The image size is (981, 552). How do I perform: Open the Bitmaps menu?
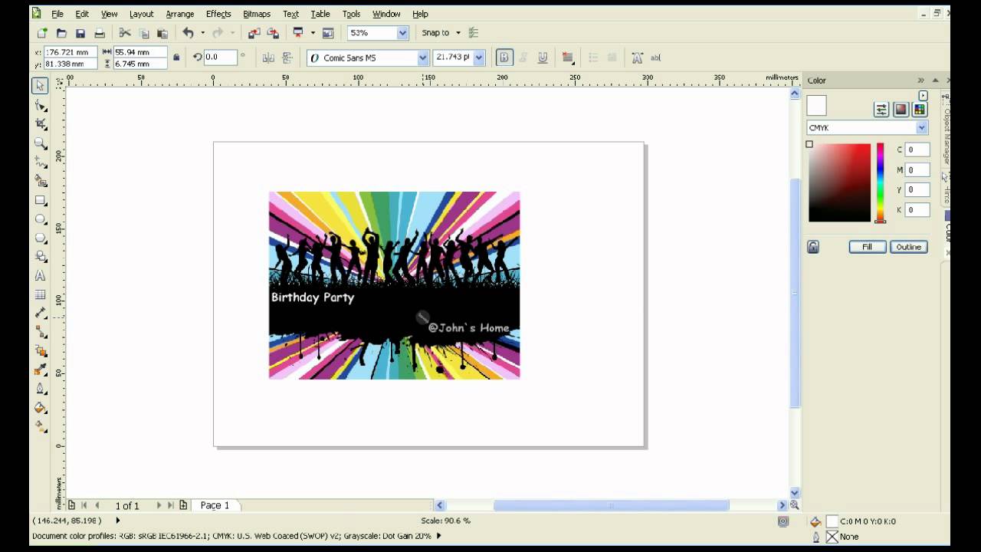coord(257,14)
